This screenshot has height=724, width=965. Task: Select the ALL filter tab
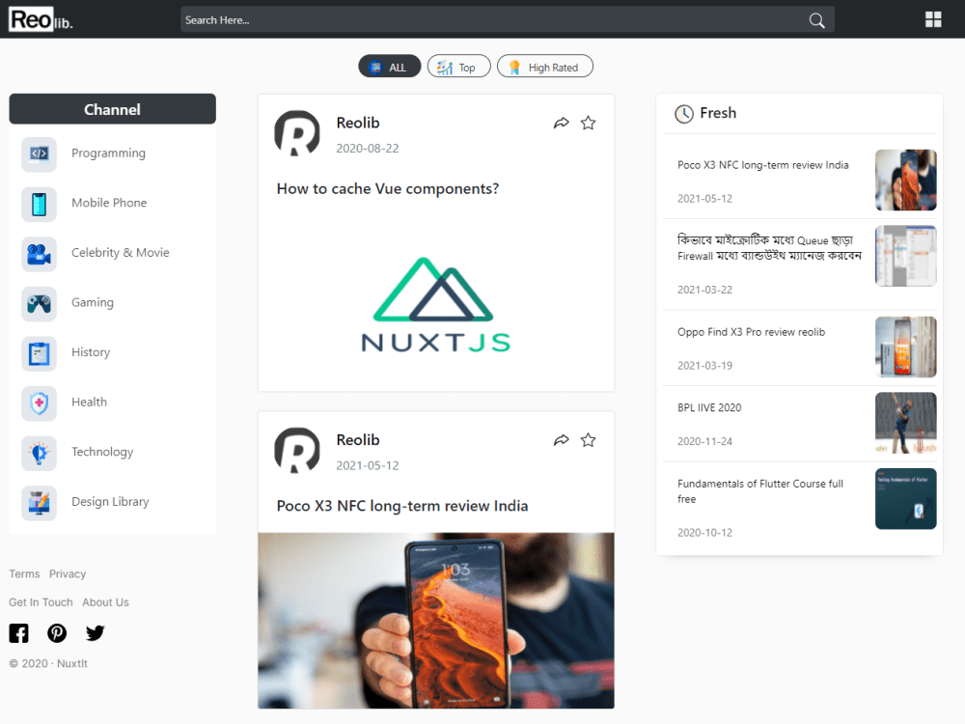[x=390, y=67]
